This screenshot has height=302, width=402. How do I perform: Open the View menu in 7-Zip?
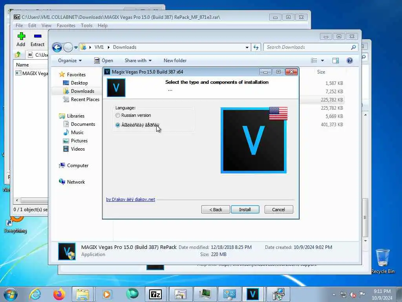[46, 26]
